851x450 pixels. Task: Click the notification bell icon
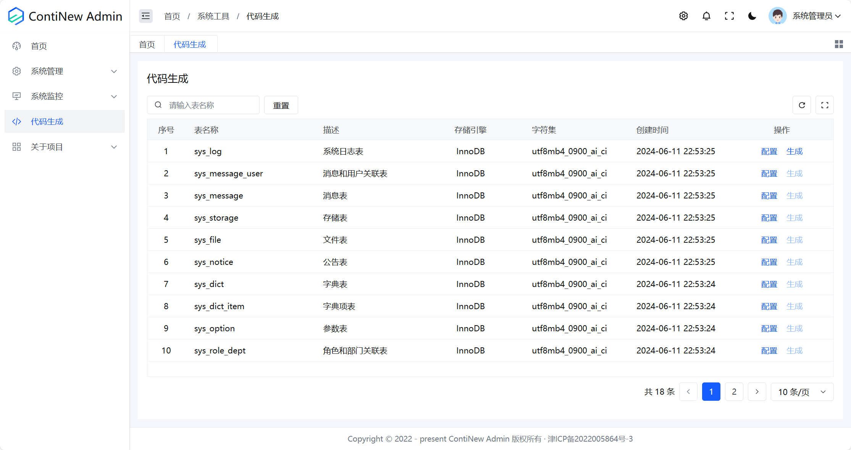click(706, 16)
